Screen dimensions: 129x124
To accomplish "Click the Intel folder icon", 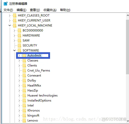I will 24,105.
